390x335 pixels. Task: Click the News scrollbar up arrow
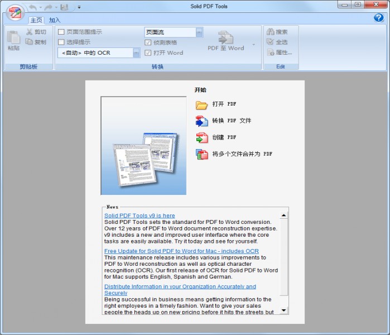(283, 215)
